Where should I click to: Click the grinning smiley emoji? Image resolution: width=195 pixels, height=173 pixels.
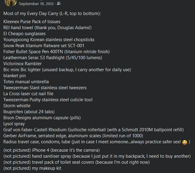185,142
